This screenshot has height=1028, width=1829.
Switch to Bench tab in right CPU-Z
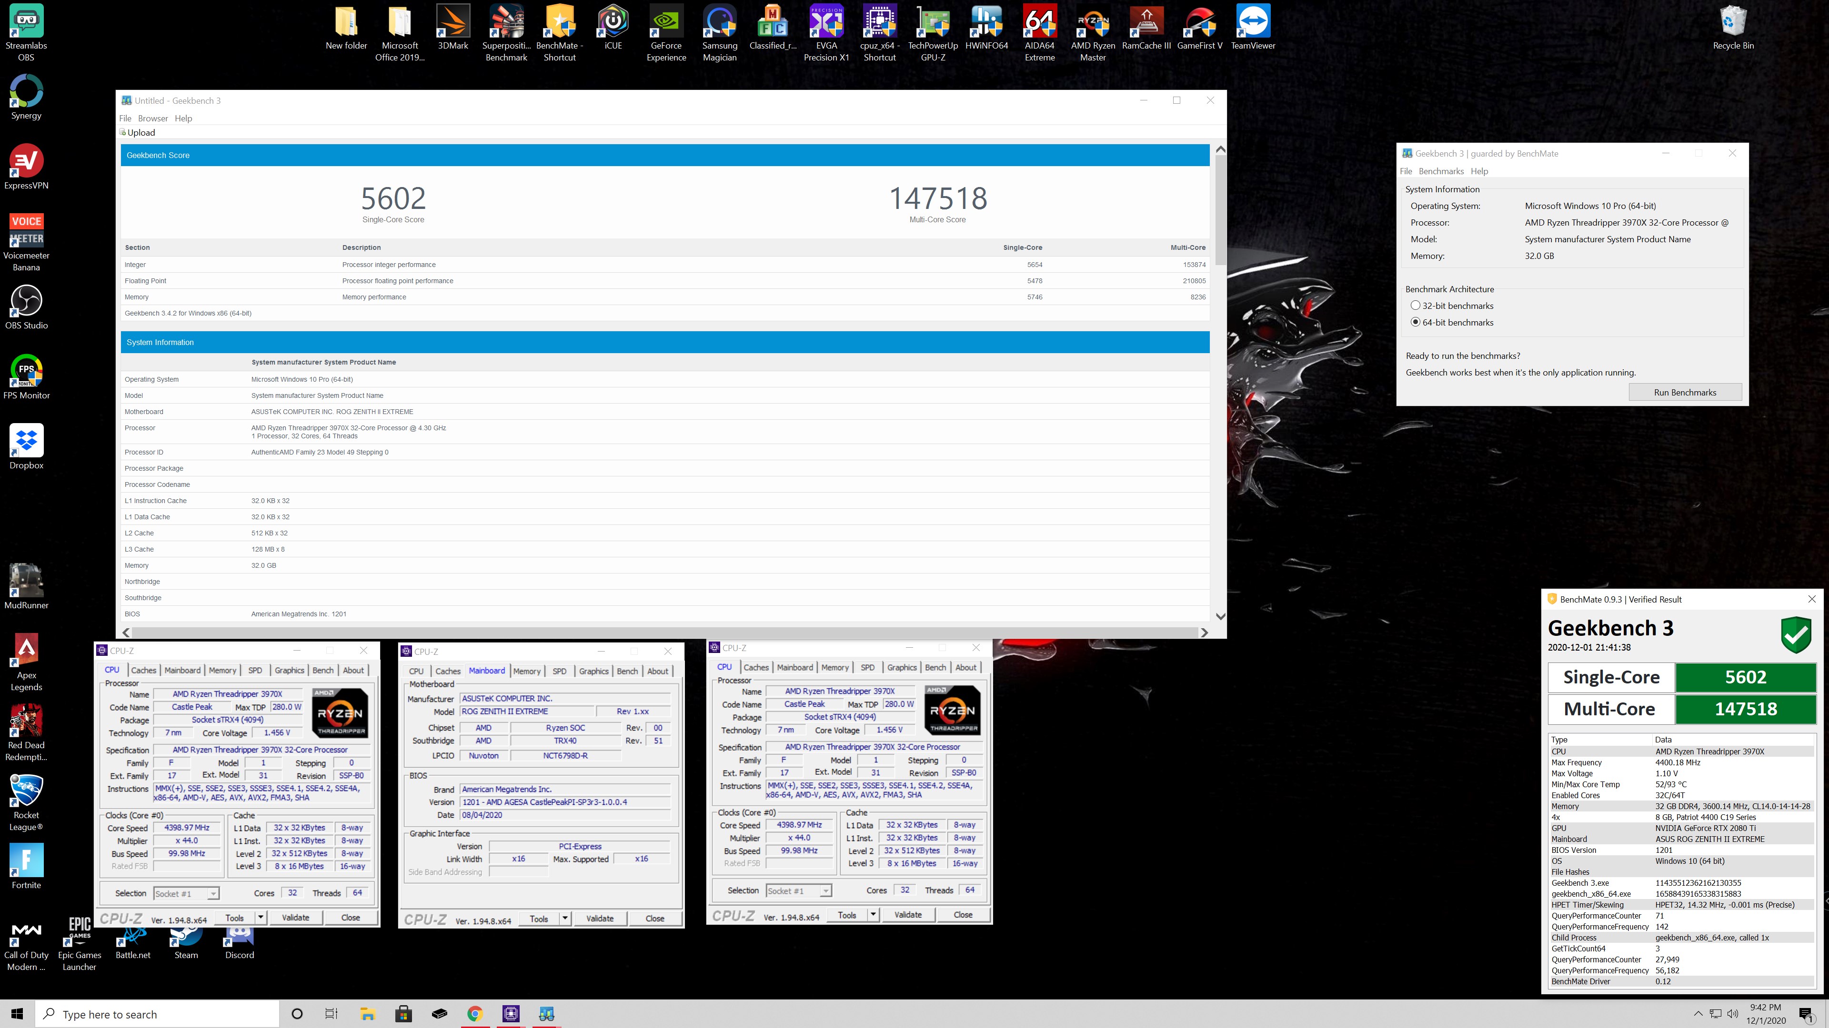coord(935,667)
